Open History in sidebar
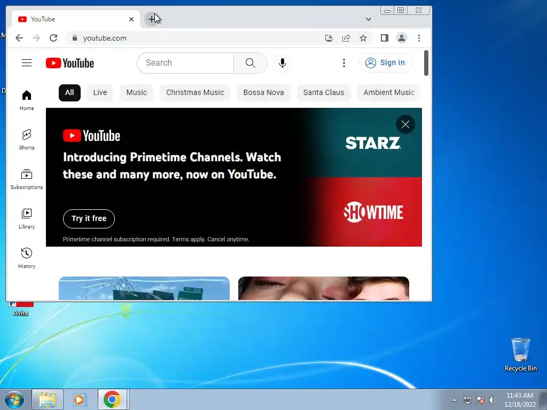The width and height of the screenshot is (547, 410). coord(27,258)
